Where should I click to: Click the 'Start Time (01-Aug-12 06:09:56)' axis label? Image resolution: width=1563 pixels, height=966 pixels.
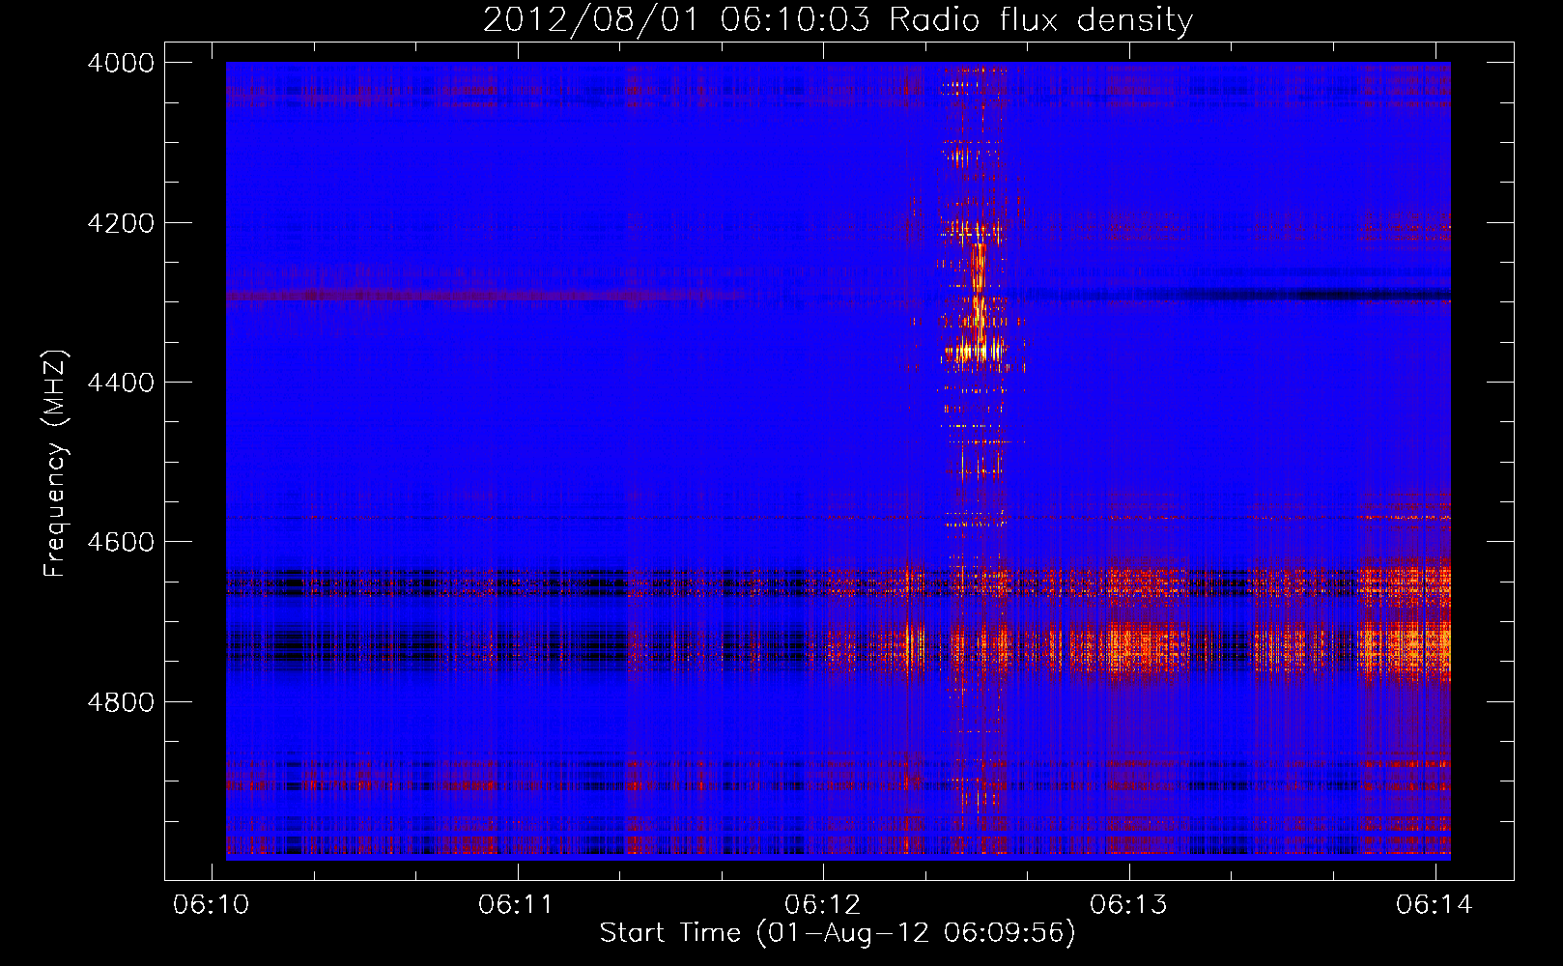(838, 933)
